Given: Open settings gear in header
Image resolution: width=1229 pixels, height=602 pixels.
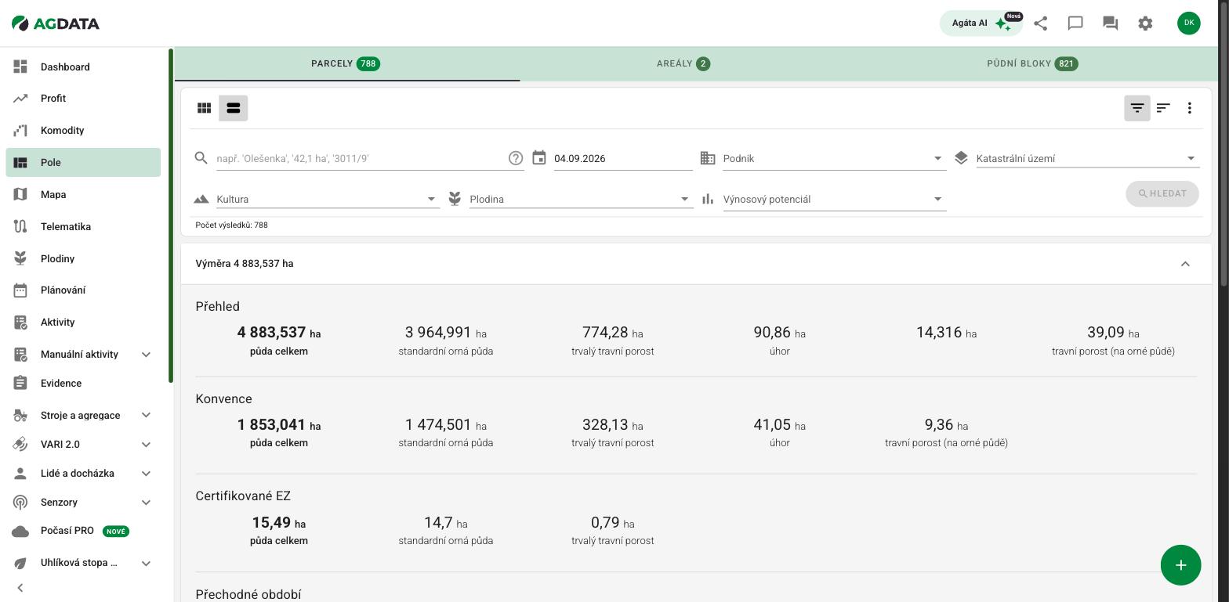Looking at the screenshot, I should pos(1145,23).
